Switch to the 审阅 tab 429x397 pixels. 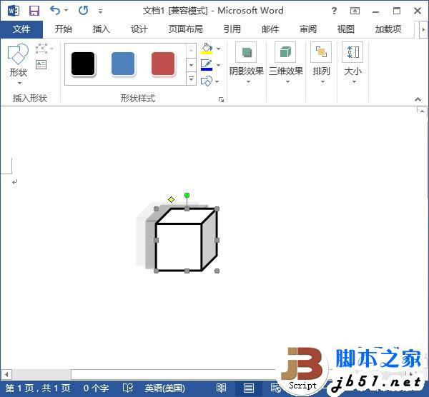(x=308, y=29)
